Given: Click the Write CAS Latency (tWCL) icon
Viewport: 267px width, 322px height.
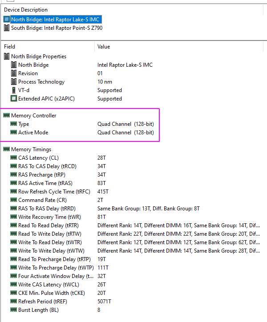Looking at the screenshot, I should pyautogui.click(x=13, y=284).
